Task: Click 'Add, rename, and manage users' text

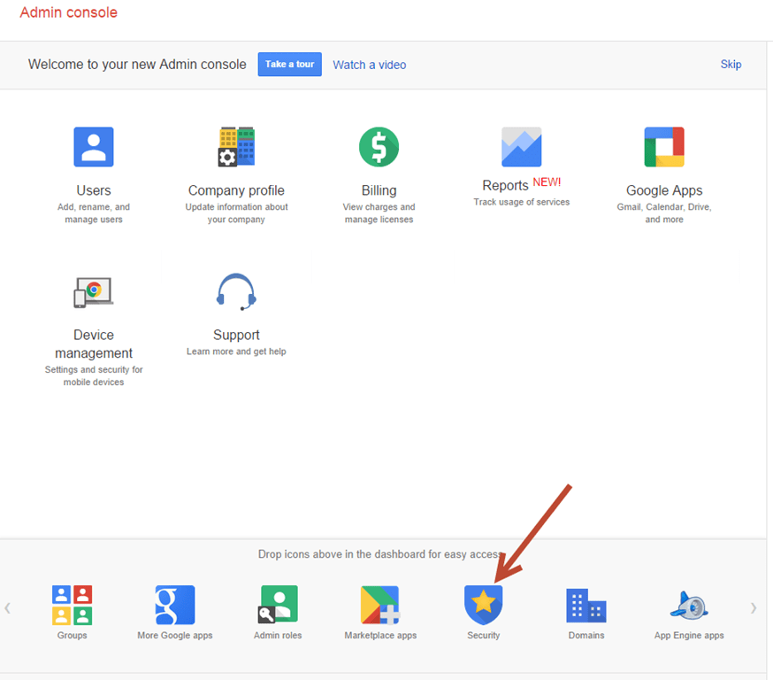Action: (94, 213)
